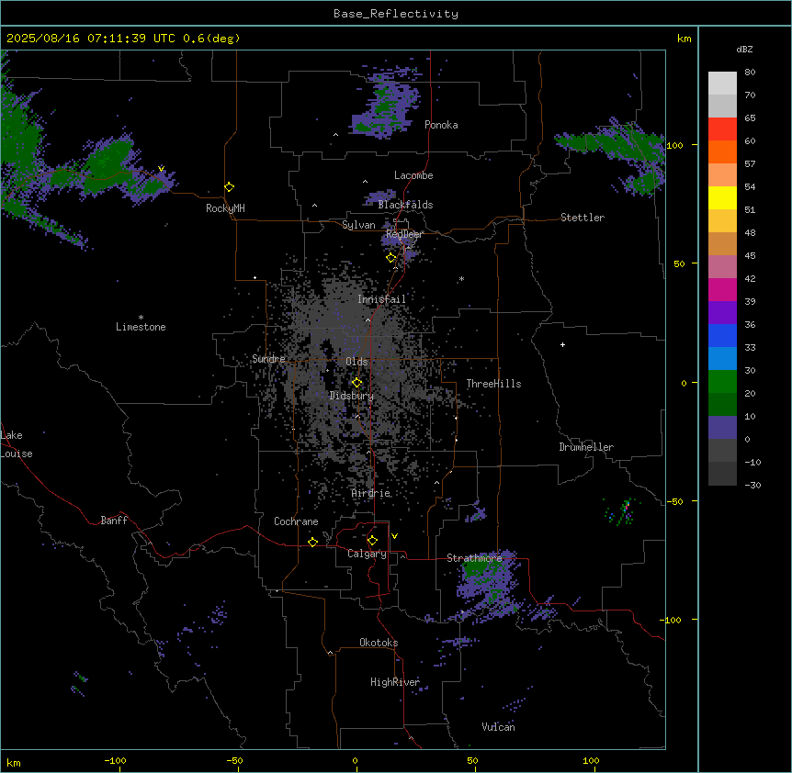This screenshot has width=792, height=773.
Task: Select the Didsbury town label
Action: click(x=352, y=396)
